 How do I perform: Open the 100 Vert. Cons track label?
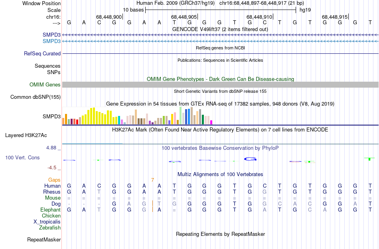[22, 157]
